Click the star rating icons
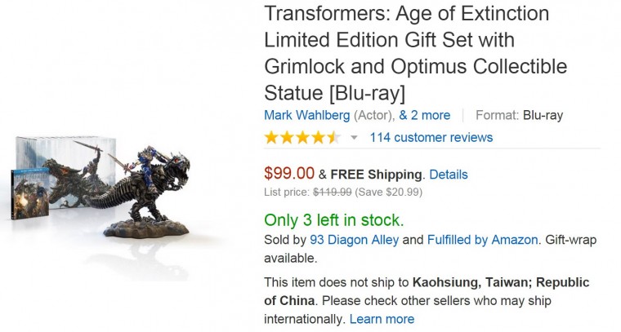 (x=302, y=137)
